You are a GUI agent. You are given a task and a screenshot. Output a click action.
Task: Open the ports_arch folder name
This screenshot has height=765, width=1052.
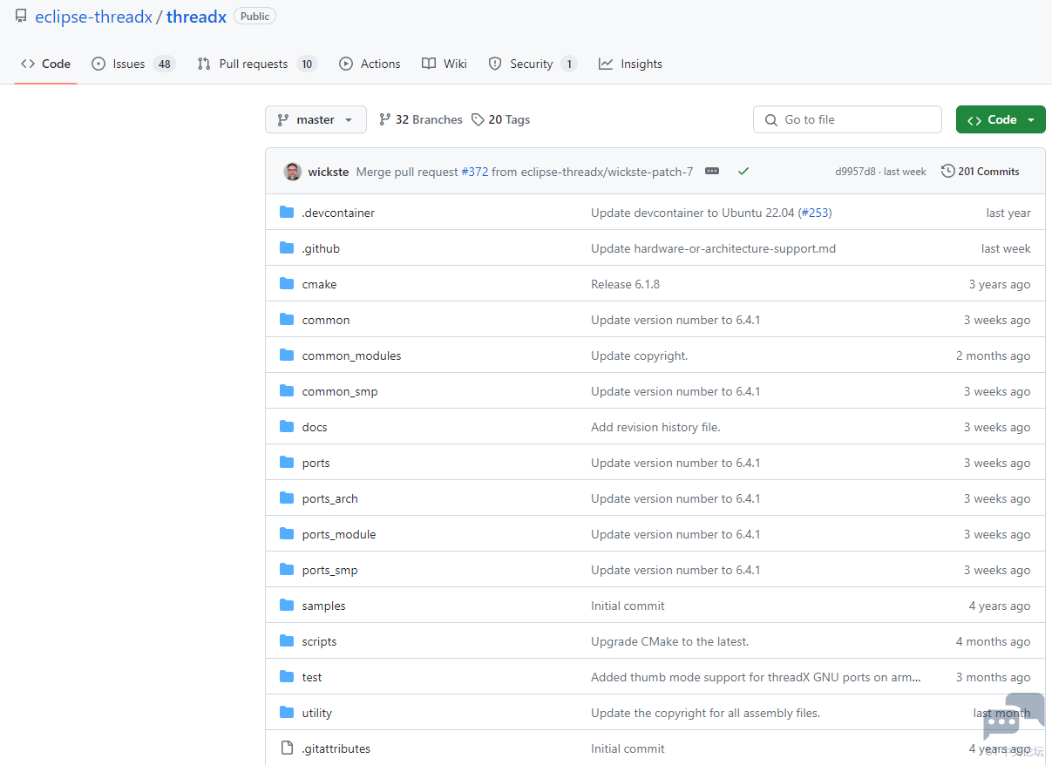tap(329, 498)
